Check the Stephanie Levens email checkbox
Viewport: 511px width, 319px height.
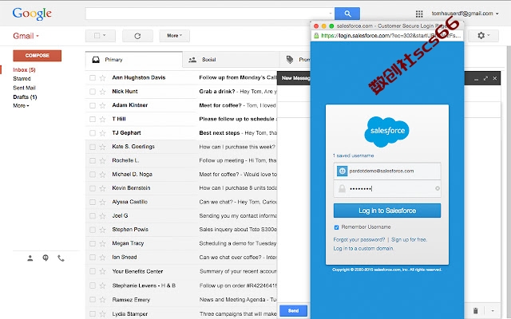[93, 286]
